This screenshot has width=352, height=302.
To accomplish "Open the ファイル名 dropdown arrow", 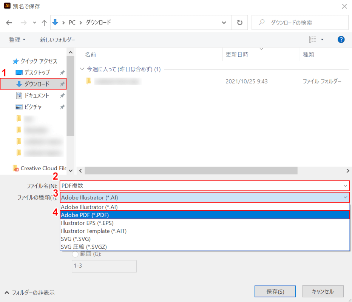I will pyautogui.click(x=345, y=186).
